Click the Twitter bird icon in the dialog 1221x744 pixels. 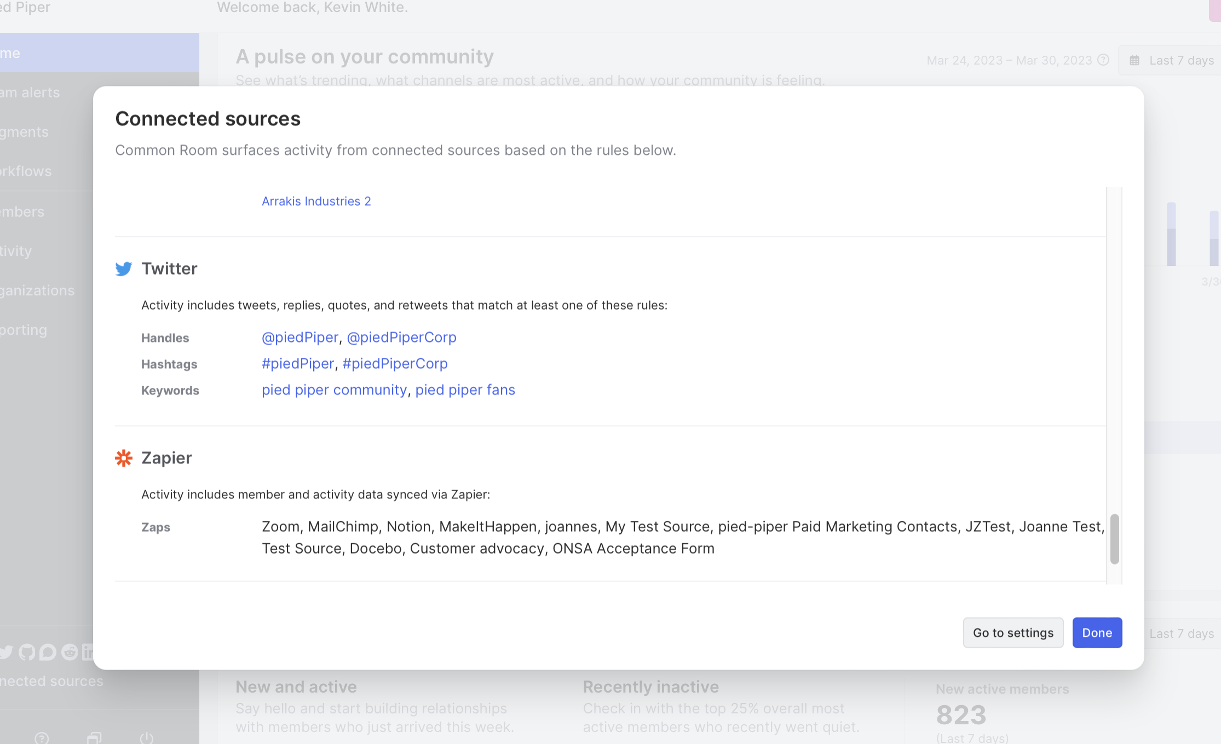click(124, 269)
